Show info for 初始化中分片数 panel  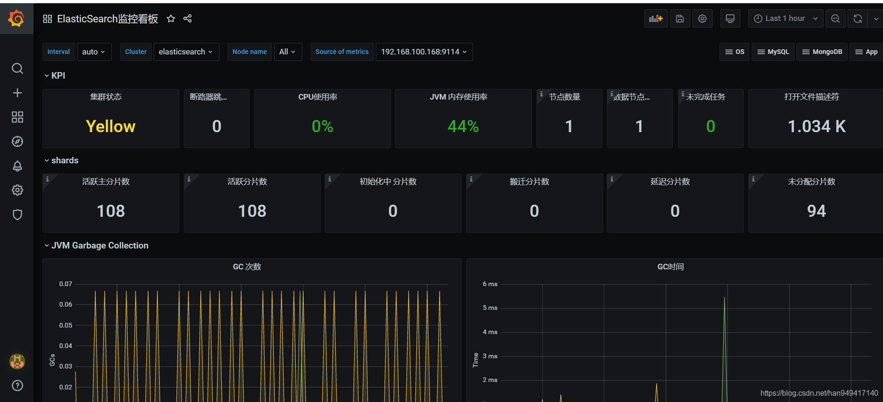(329, 179)
